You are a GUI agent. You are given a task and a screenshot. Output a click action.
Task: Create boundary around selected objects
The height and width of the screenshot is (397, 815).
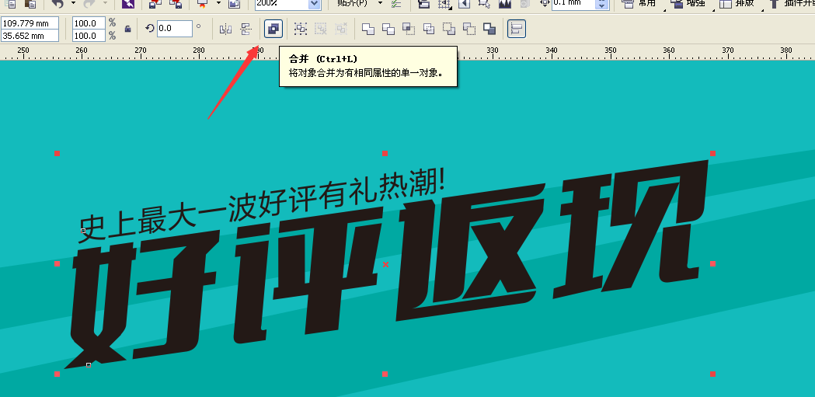click(x=489, y=30)
